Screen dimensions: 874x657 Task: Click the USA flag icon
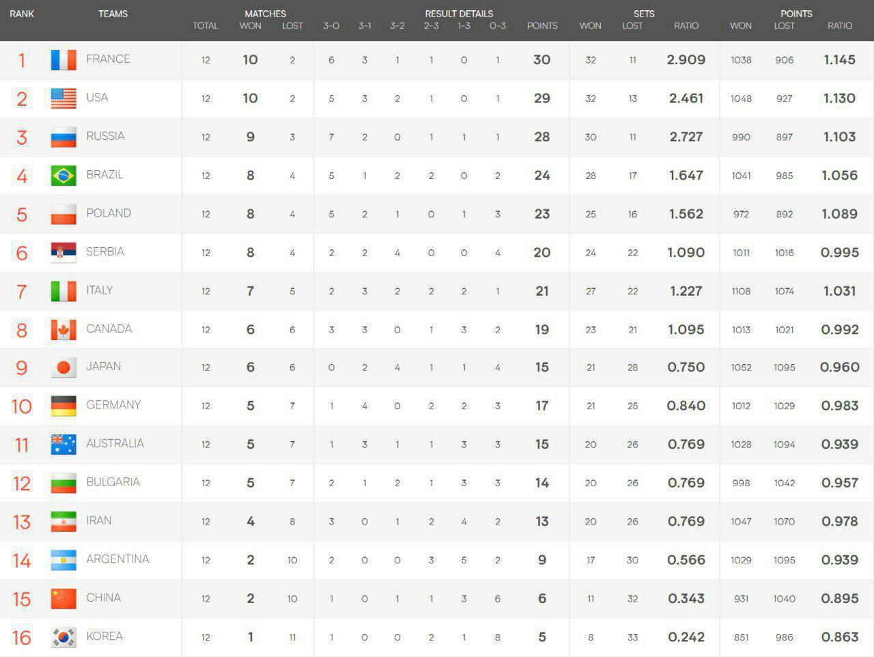64,98
